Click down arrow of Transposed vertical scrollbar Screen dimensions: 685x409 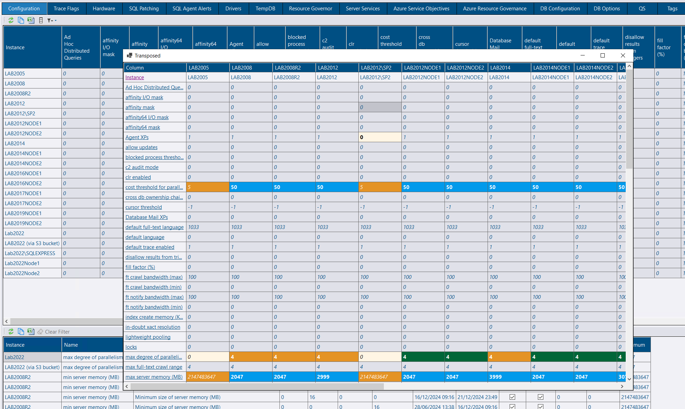[630, 379]
